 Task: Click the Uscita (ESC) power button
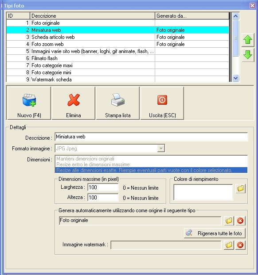162,103
